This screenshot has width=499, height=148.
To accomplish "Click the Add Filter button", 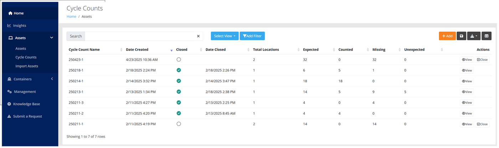I will [252, 36].
